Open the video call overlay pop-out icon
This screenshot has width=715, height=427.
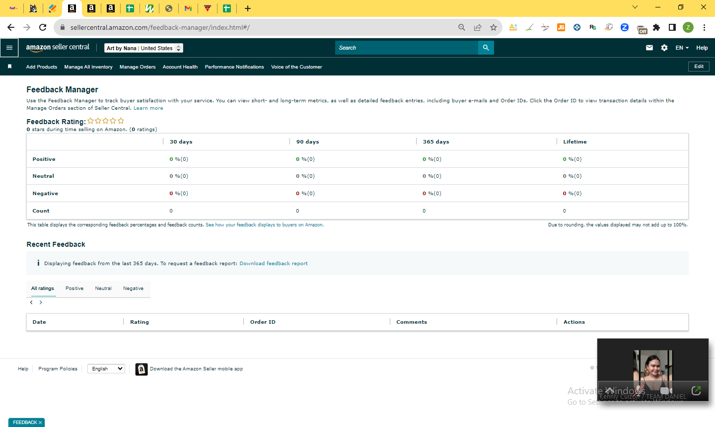(696, 391)
